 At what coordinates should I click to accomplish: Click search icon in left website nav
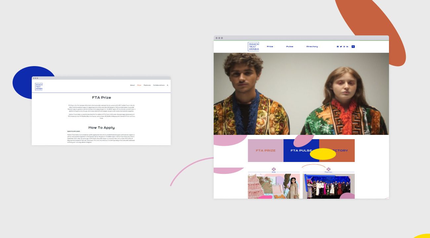click(167, 85)
